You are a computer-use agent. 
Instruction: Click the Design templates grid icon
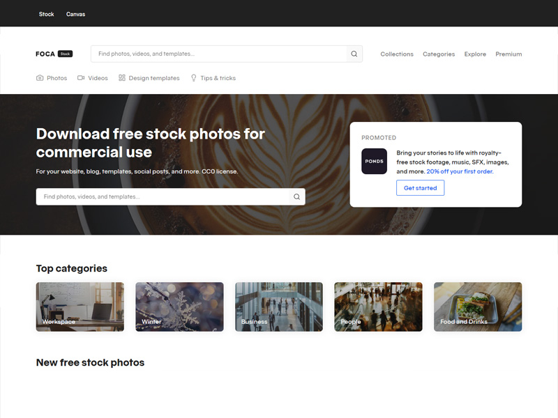[122, 78]
